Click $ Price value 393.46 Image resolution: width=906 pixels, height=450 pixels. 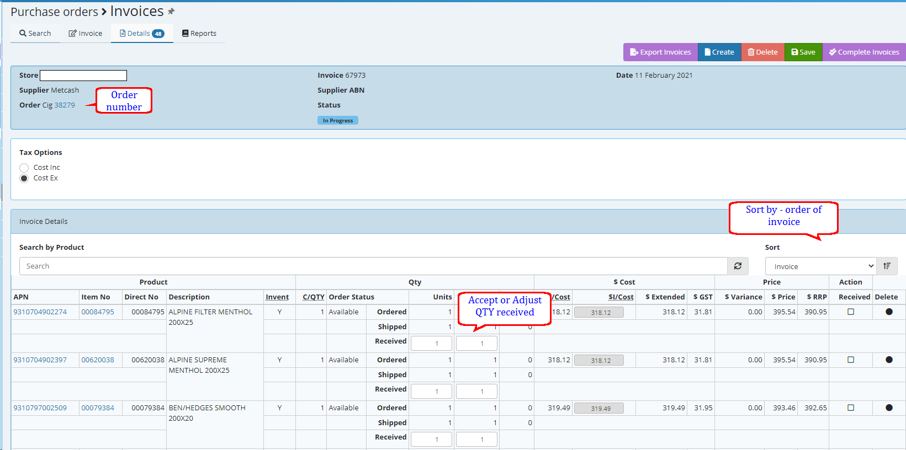tap(785, 408)
